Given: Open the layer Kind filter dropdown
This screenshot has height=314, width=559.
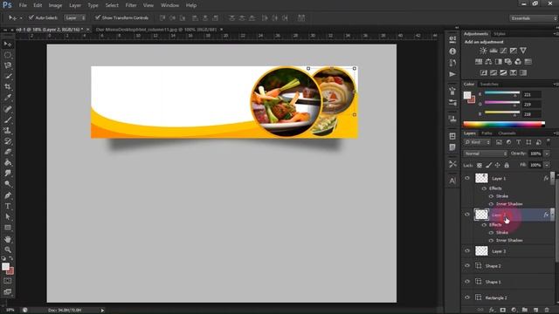Looking at the screenshot, I should [477, 142].
